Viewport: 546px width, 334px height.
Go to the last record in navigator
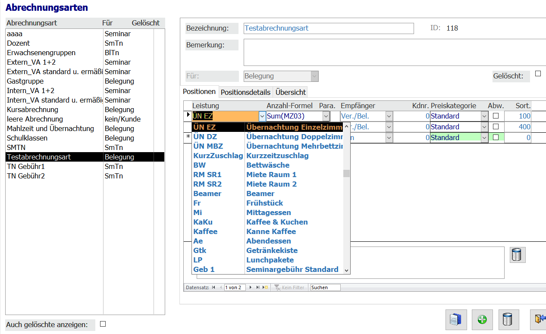tap(258, 287)
